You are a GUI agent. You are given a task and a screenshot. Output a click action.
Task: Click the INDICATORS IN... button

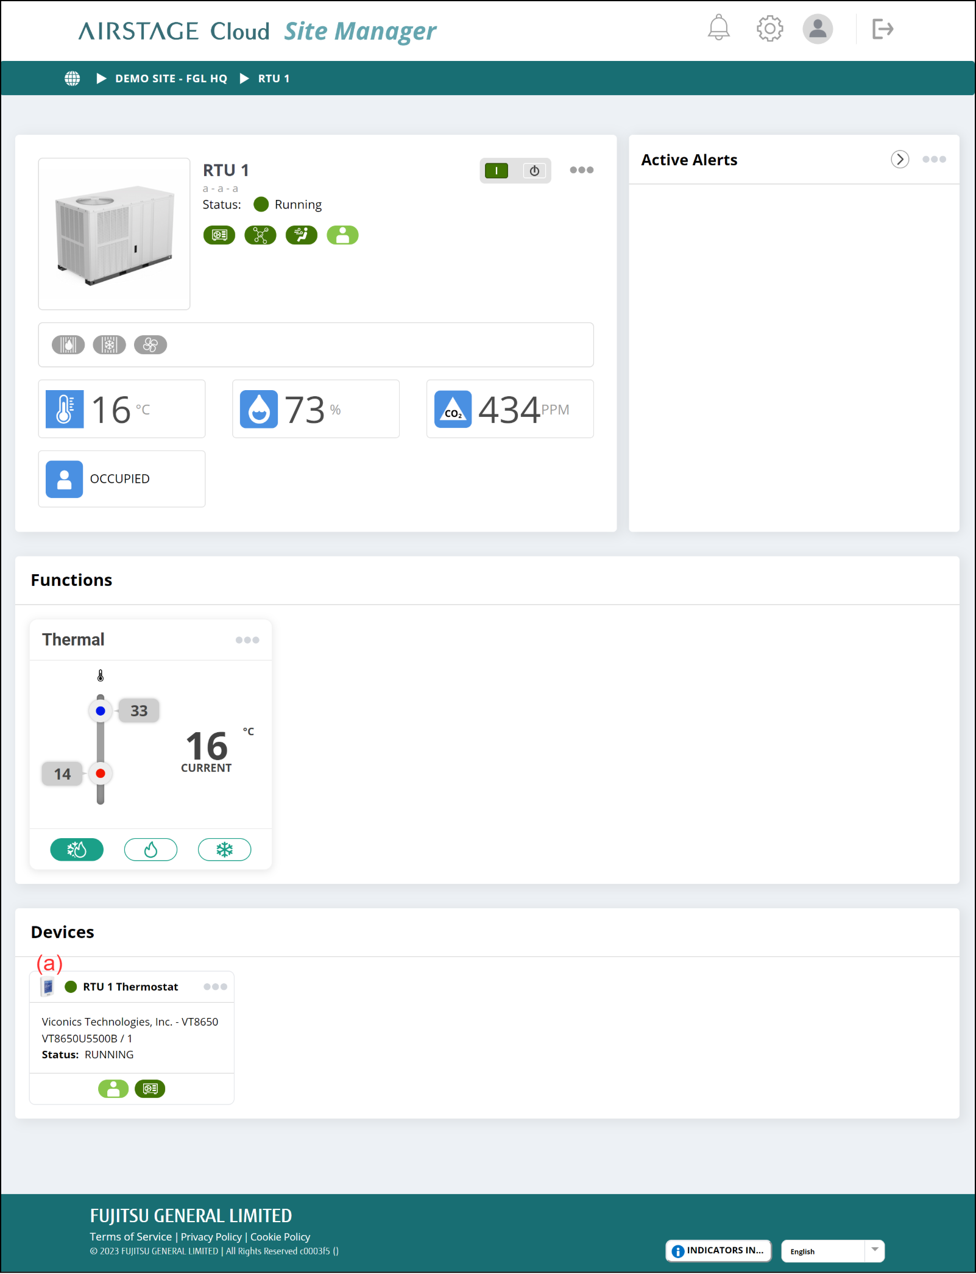[x=718, y=1251]
